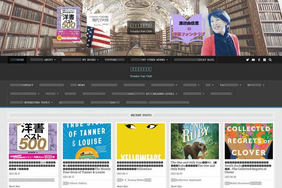
Task: Click the 洋書ベスト500 book cover in header
Action: (69, 24)
